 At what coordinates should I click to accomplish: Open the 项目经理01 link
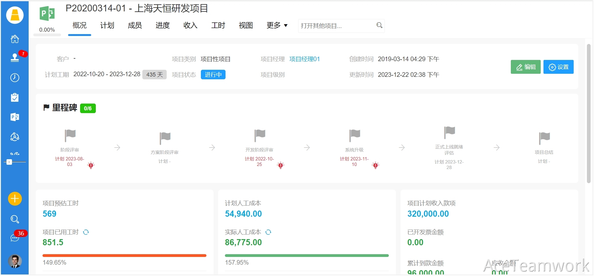tap(304, 59)
